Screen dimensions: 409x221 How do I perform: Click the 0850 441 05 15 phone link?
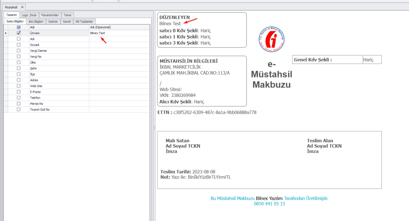269,204
